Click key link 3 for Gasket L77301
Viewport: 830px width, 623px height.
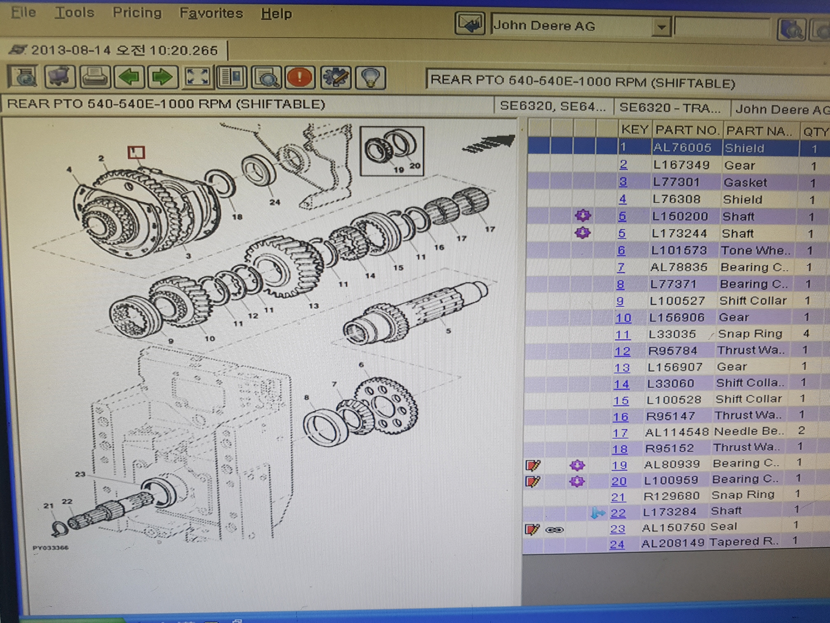[x=623, y=181]
